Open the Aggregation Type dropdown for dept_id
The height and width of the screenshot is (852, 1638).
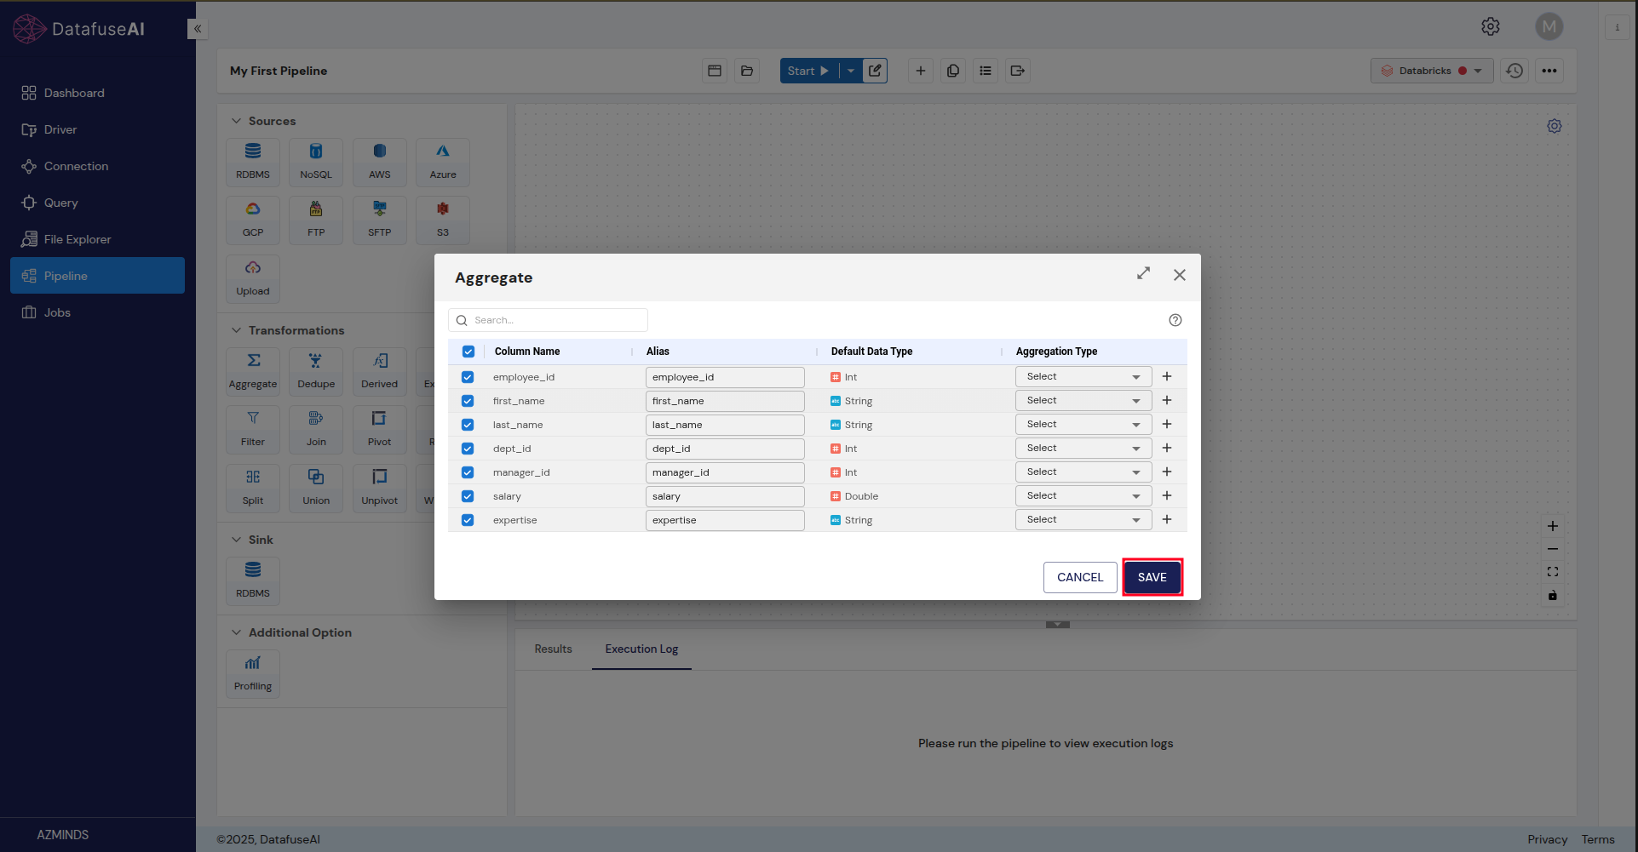click(x=1083, y=448)
